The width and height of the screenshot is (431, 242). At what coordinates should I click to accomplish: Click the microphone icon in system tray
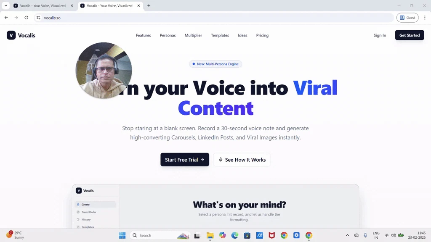point(365,235)
